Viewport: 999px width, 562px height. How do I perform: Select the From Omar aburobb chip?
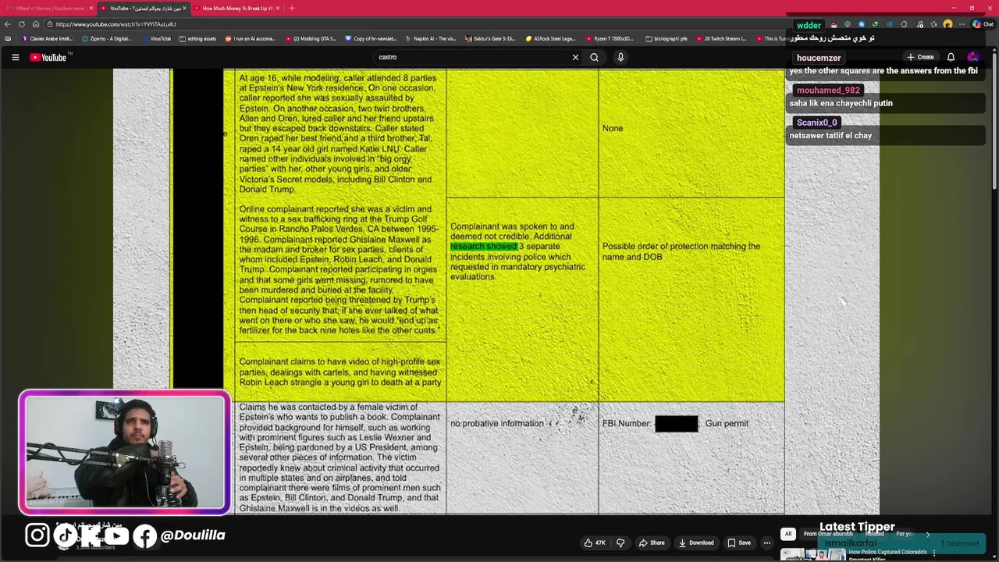(828, 534)
